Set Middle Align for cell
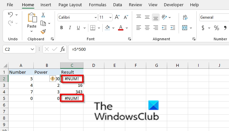 (x=147, y=17)
